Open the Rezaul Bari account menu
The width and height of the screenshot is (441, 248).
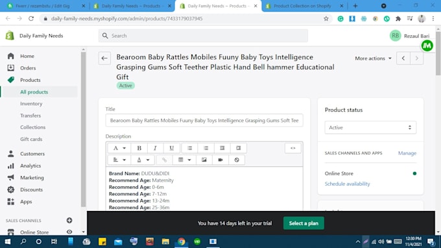pos(409,36)
